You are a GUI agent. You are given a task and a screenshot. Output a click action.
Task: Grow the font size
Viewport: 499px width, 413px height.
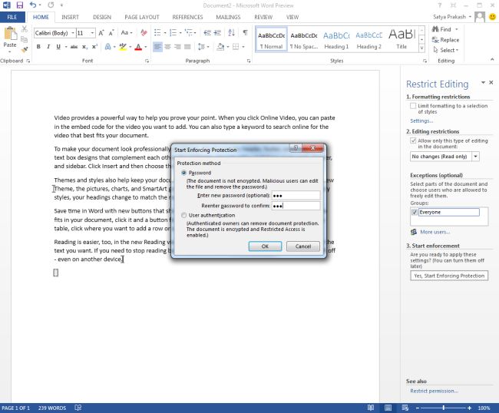coord(101,33)
